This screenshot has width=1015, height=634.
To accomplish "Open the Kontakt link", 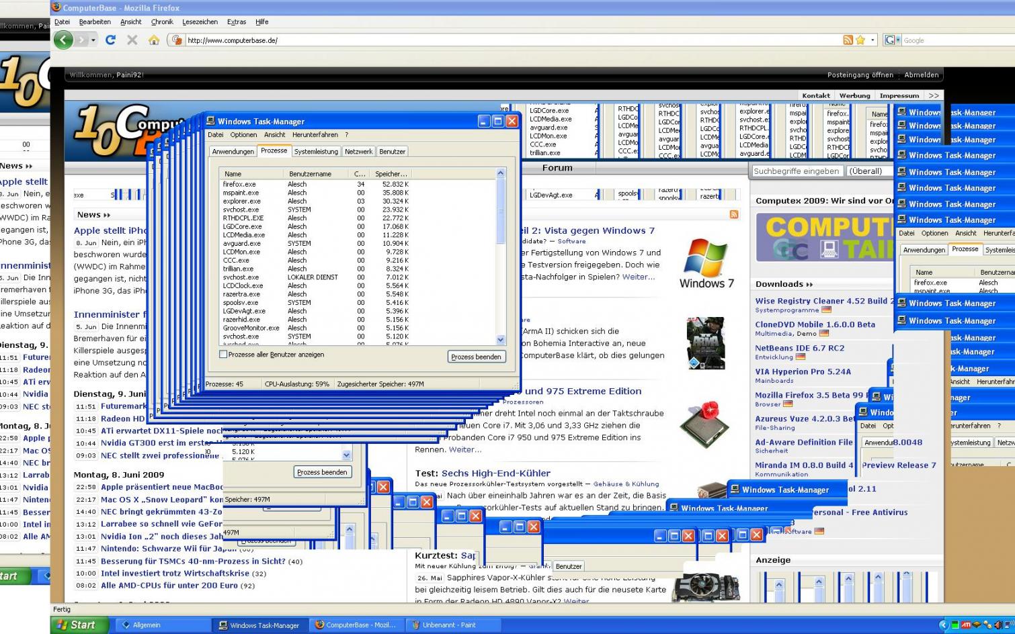I will [816, 95].
